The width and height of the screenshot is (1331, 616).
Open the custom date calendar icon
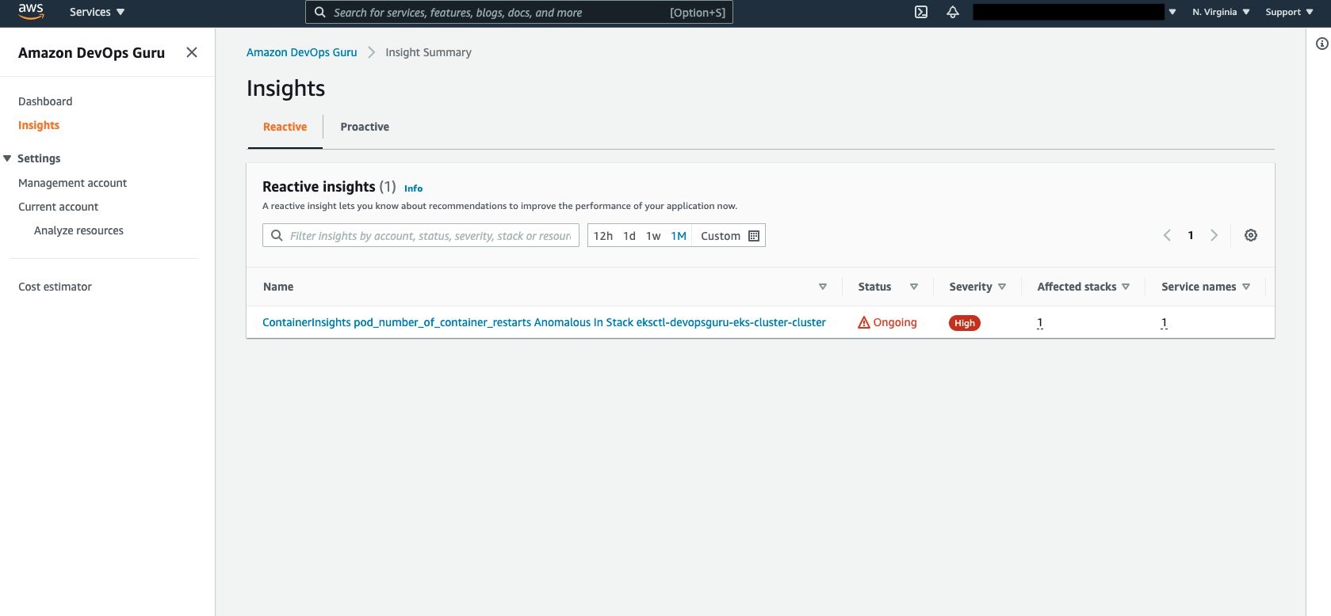(754, 236)
